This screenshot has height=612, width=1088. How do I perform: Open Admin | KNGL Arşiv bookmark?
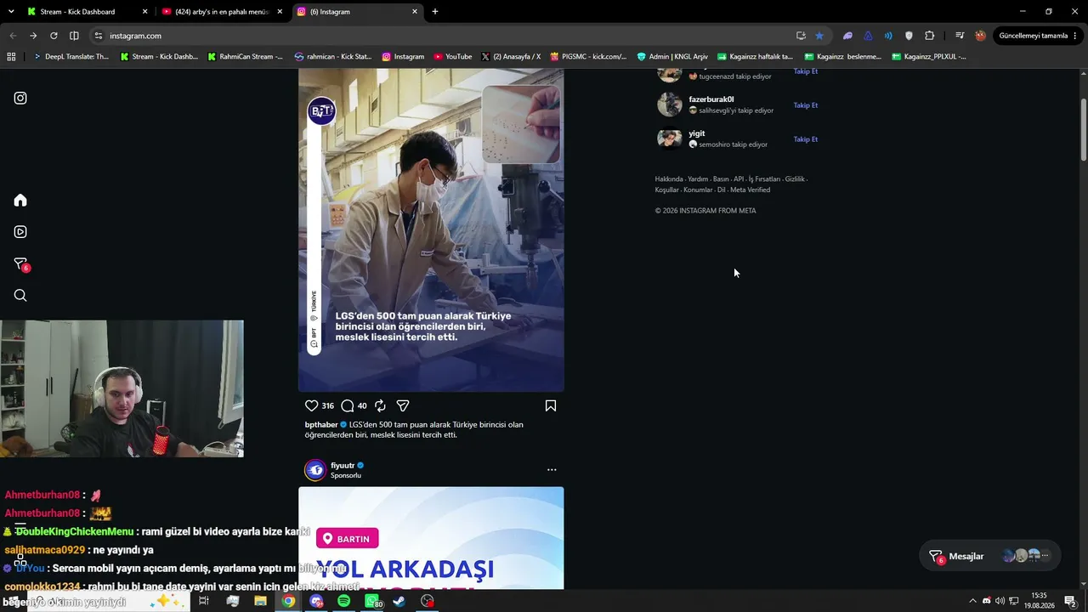[x=672, y=57]
